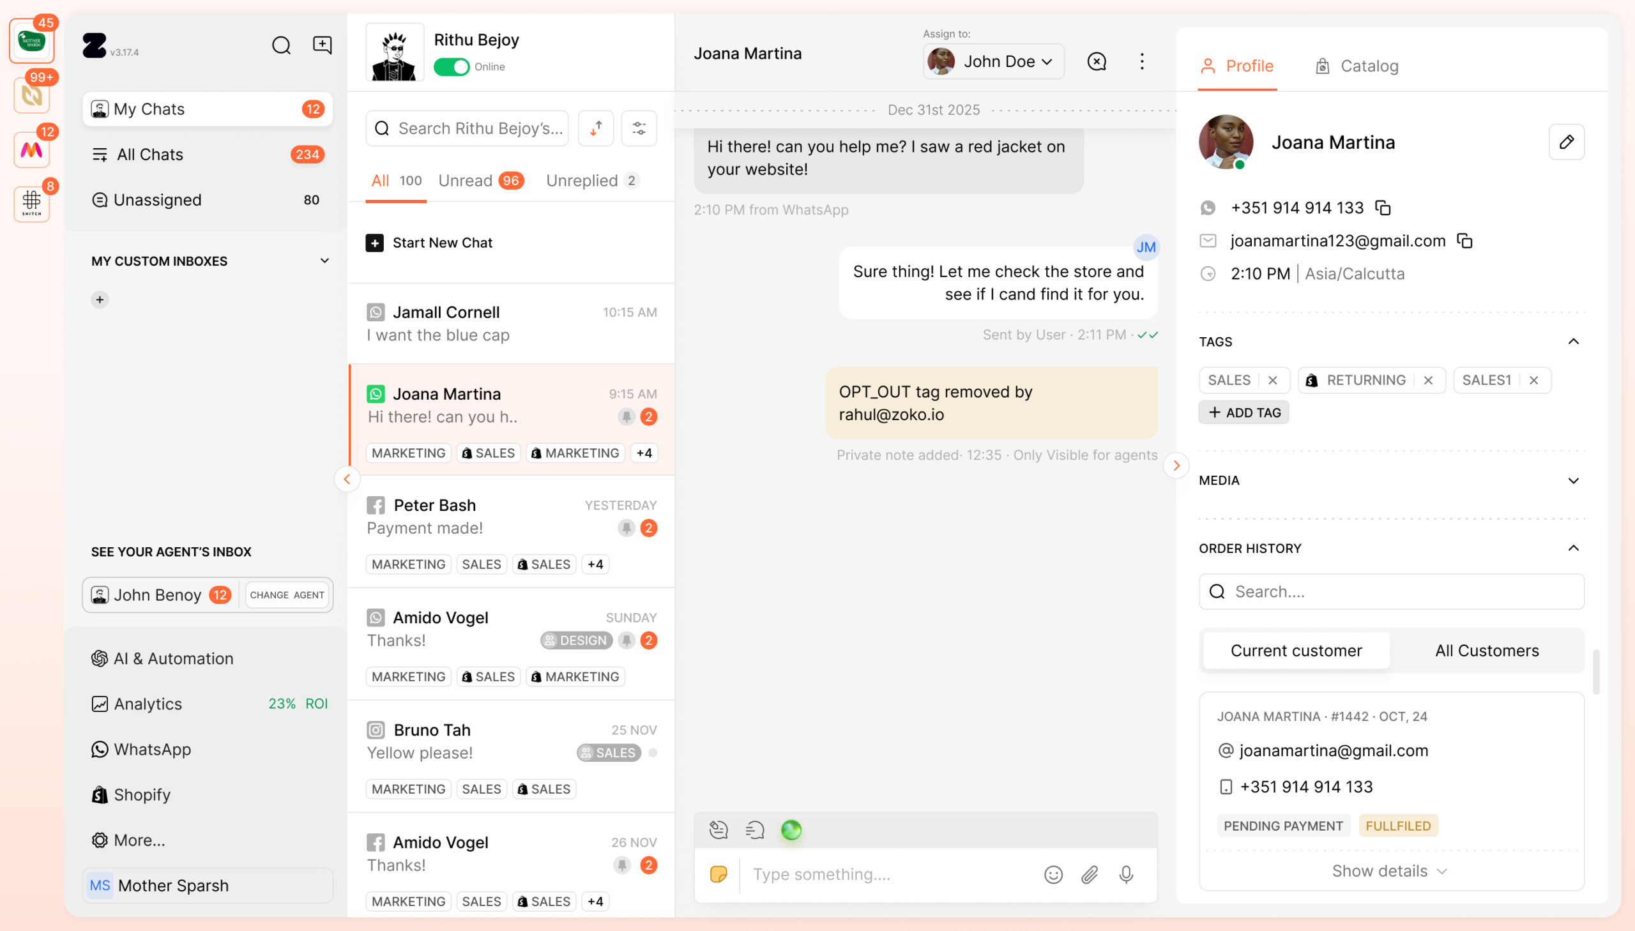Toggle the Online availability switch
This screenshot has height=931, width=1635.
(x=452, y=67)
